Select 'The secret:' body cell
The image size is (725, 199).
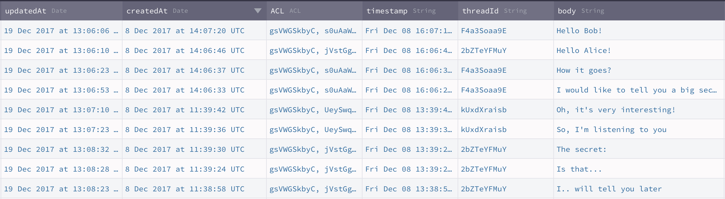click(639, 149)
